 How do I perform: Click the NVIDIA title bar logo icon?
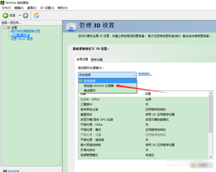tap(3, 3)
